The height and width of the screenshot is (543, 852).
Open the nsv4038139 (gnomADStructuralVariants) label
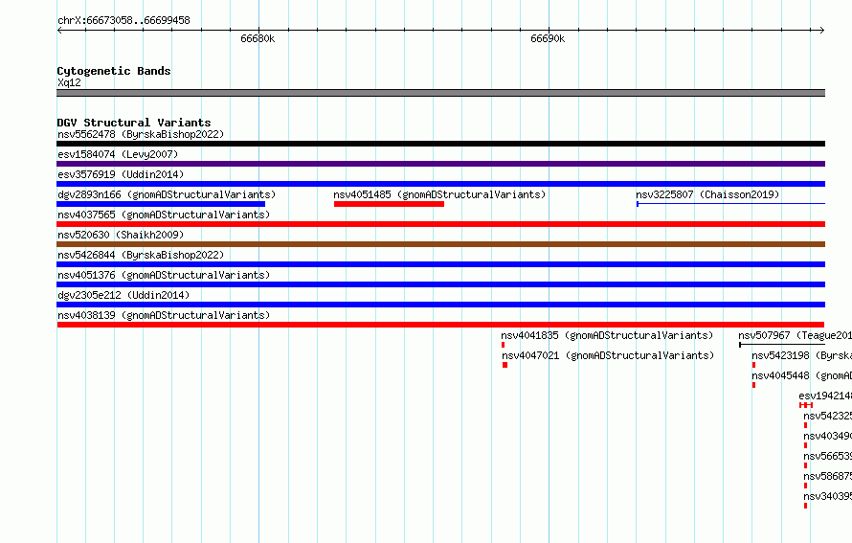click(164, 315)
